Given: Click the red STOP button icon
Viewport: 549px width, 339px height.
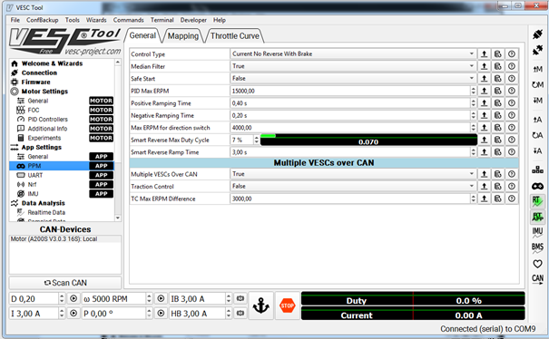Looking at the screenshot, I should 287,305.
